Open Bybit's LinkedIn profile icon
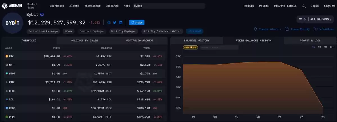Viewport: 337px width, 122px height. point(120,22)
